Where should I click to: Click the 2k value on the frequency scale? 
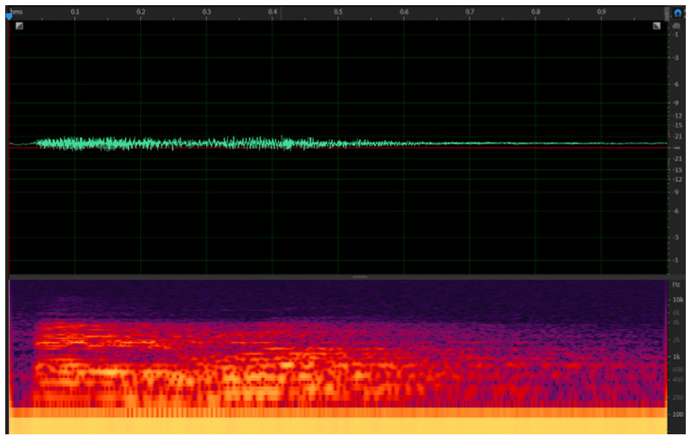pos(676,340)
